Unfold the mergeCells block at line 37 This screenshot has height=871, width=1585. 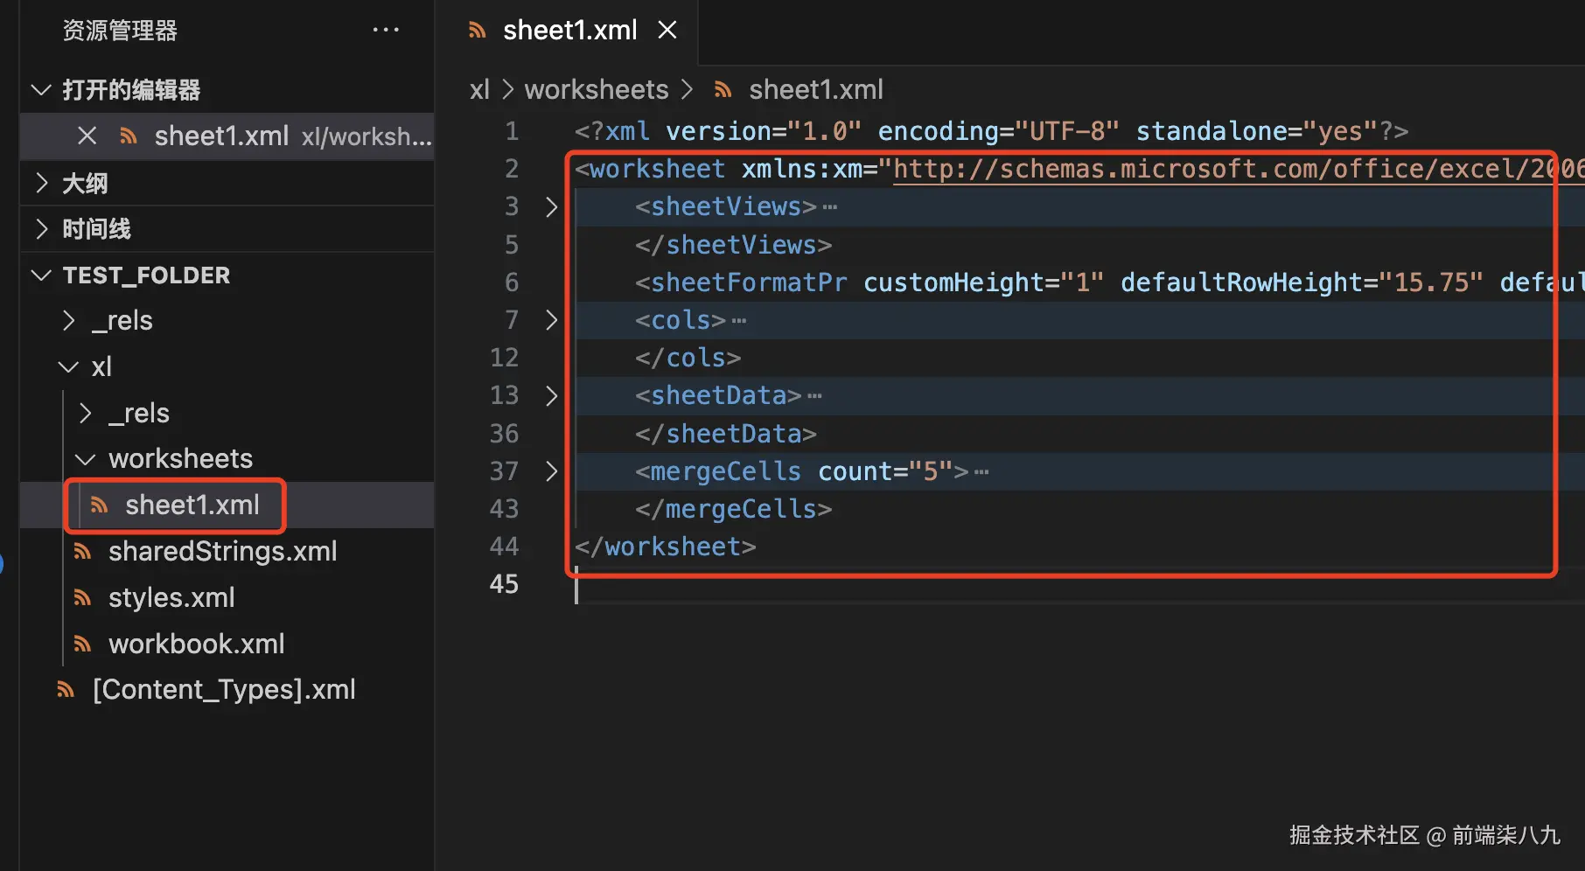pyautogui.click(x=551, y=471)
